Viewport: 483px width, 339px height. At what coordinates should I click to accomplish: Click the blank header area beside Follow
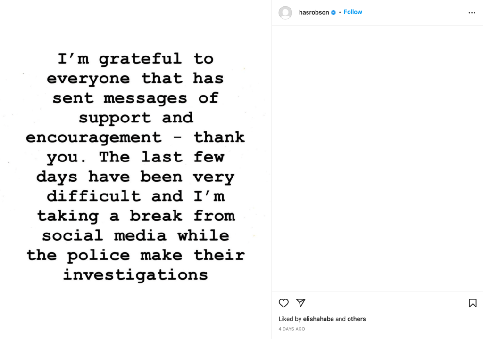tap(414, 13)
